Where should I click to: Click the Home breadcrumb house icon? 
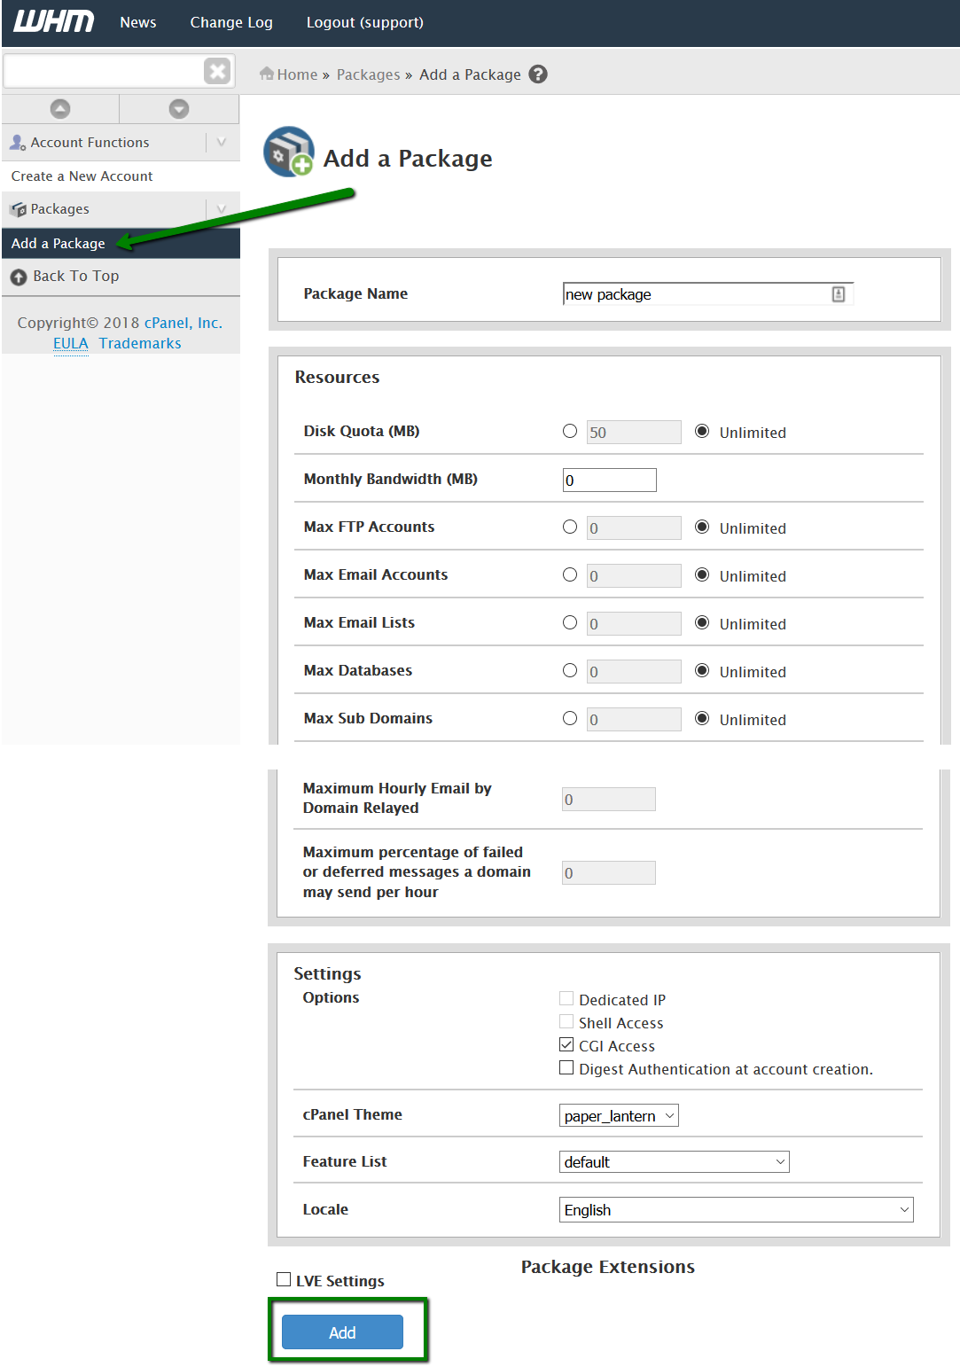pos(266,74)
